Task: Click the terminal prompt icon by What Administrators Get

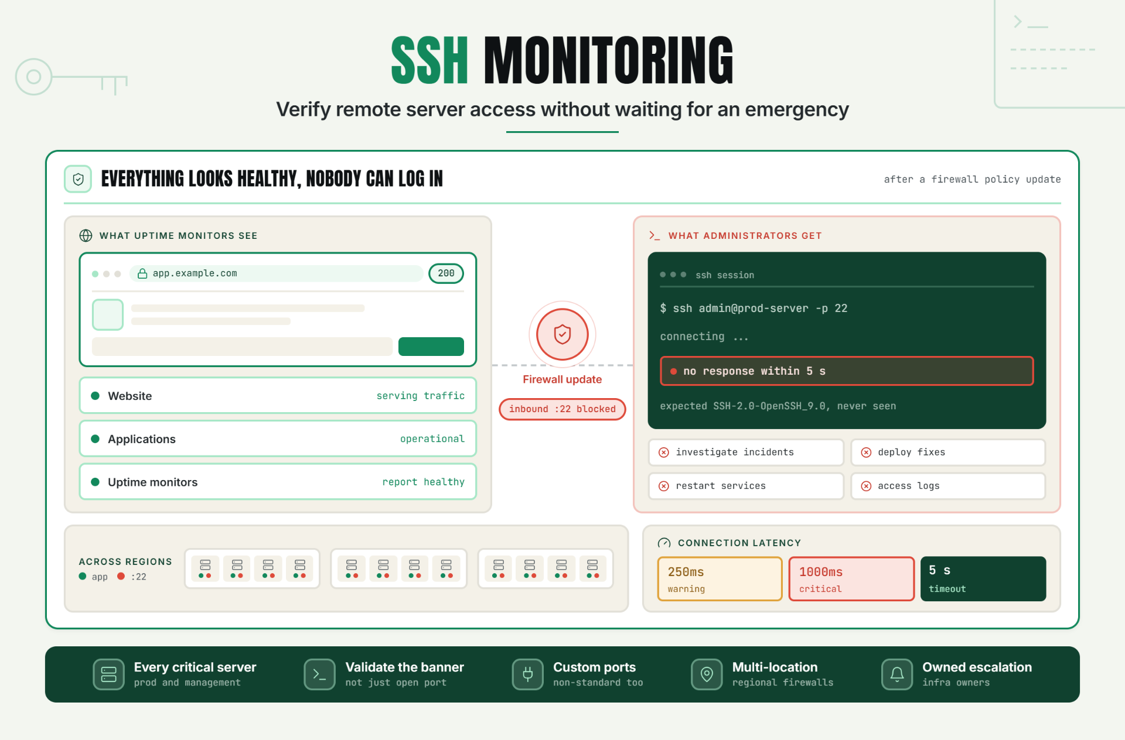Action: click(654, 235)
